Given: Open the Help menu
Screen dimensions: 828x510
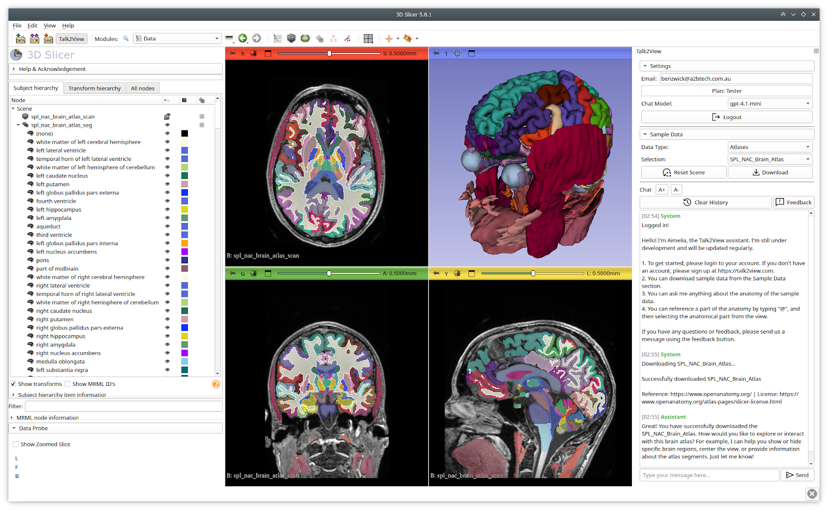Looking at the screenshot, I should (x=68, y=26).
